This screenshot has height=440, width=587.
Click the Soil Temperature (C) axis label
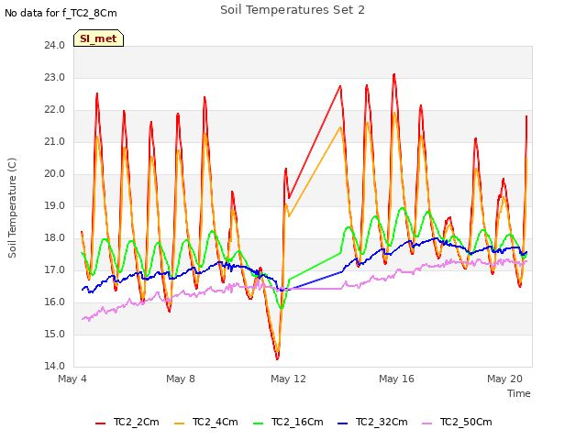tap(12, 208)
